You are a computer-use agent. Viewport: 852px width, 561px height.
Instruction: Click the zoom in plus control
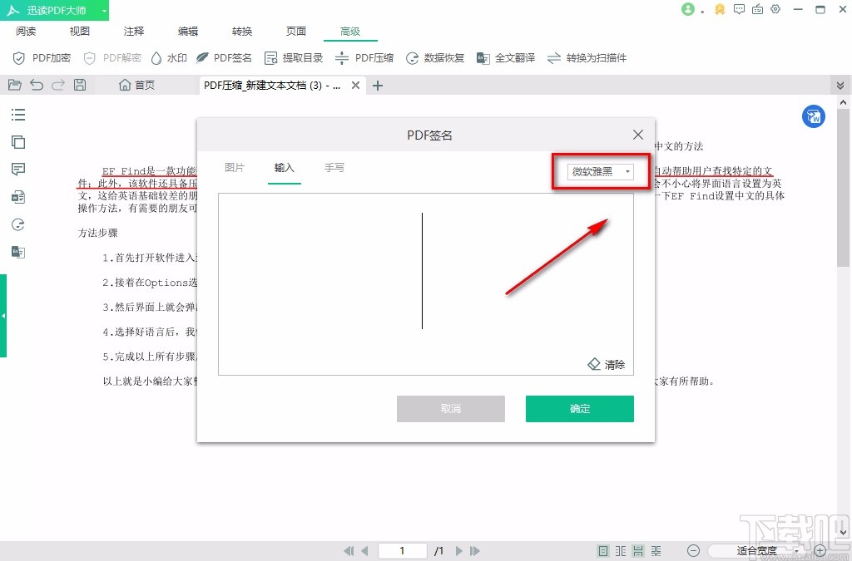click(x=820, y=550)
